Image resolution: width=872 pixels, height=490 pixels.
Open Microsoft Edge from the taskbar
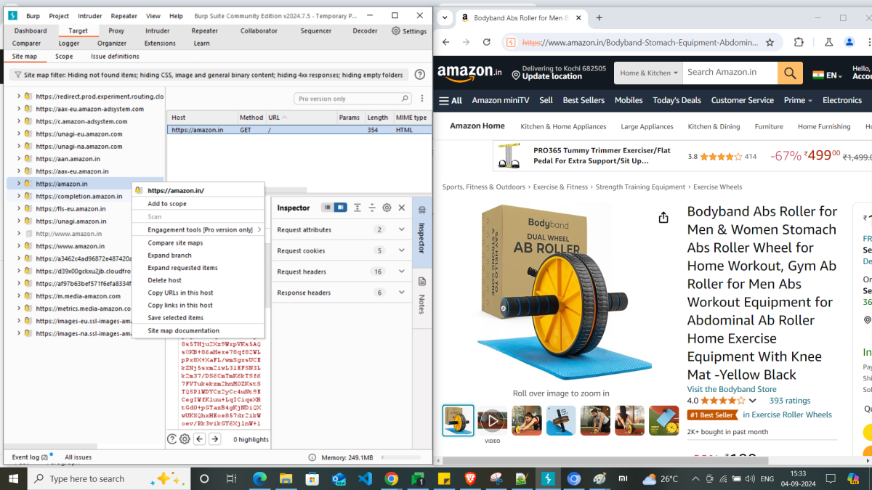[259, 479]
